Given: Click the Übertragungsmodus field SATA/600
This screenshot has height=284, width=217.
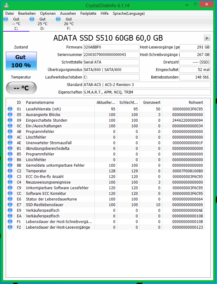Looking at the screenshot, I should coord(111,70).
